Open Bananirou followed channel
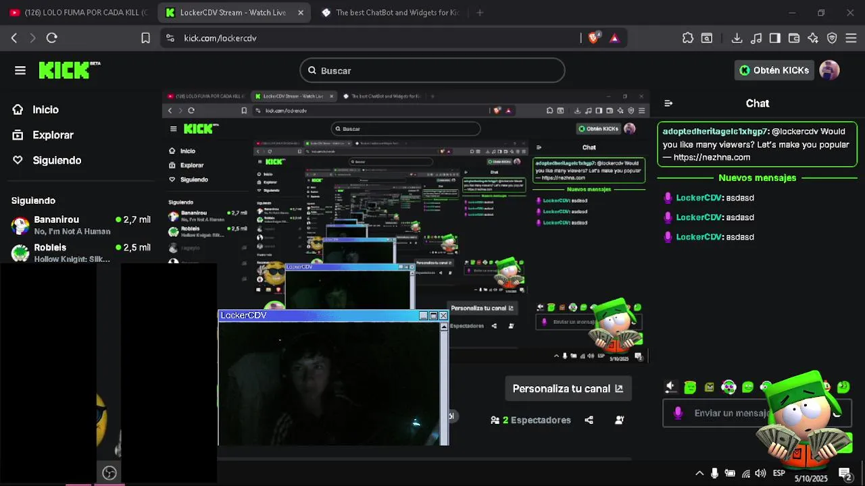The image size is (865, 486). (x=81, y=225)
